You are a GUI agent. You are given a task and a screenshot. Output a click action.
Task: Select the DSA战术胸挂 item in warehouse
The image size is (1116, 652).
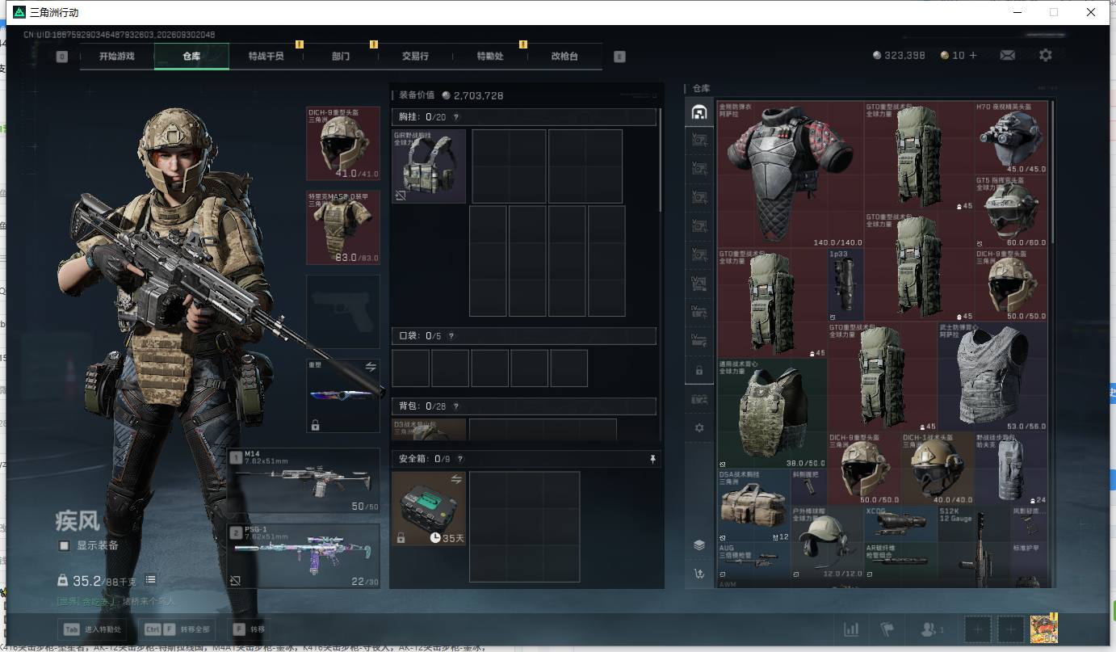click(754, 506)
